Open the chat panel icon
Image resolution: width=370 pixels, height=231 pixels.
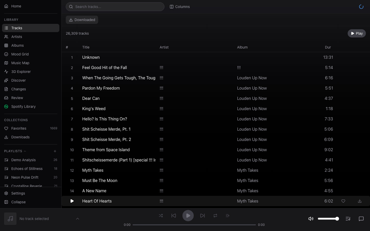(361, 219)
